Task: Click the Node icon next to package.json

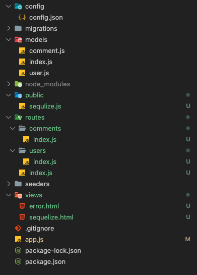Action: click(x=18, y=261)
